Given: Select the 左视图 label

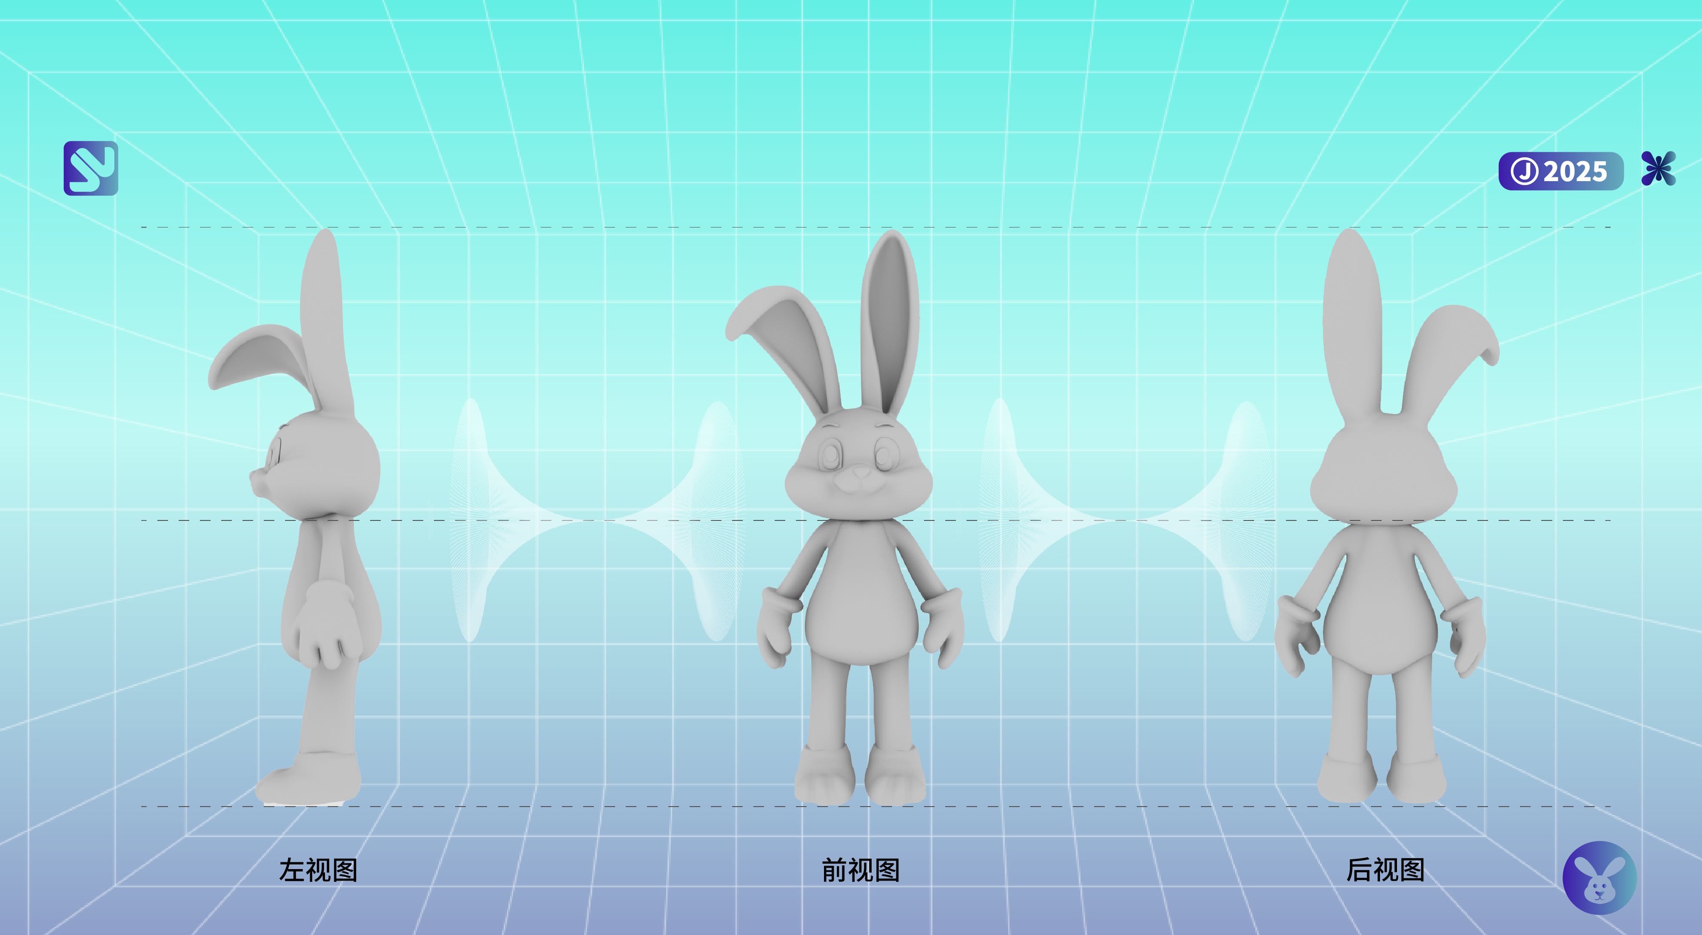Looking at the screenshot, I should coord(319,870).
